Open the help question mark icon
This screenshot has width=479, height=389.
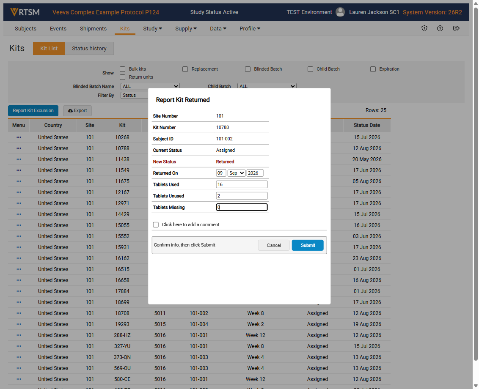[x=440, y=28]
